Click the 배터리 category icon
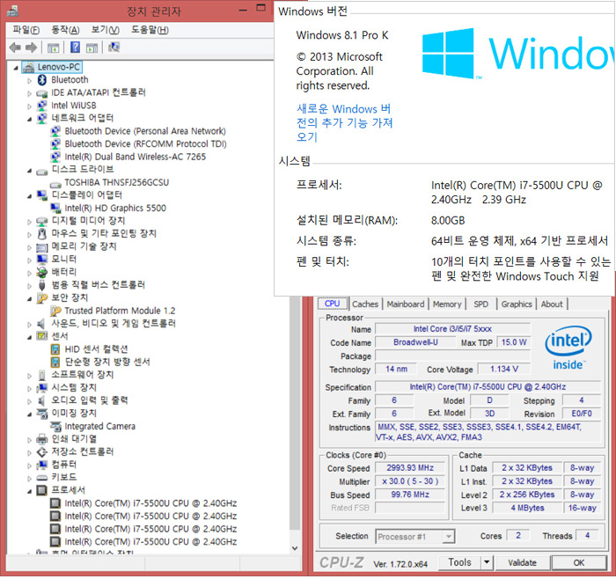Image resolution: width=616 pixels, height=579 pixels. coord(42,272)
